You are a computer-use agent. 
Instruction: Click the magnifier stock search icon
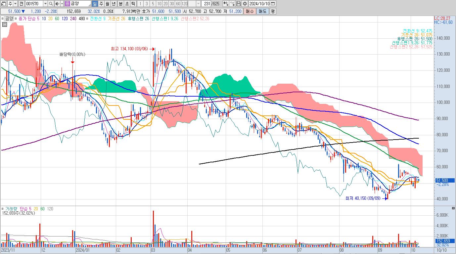coord(51,4)
